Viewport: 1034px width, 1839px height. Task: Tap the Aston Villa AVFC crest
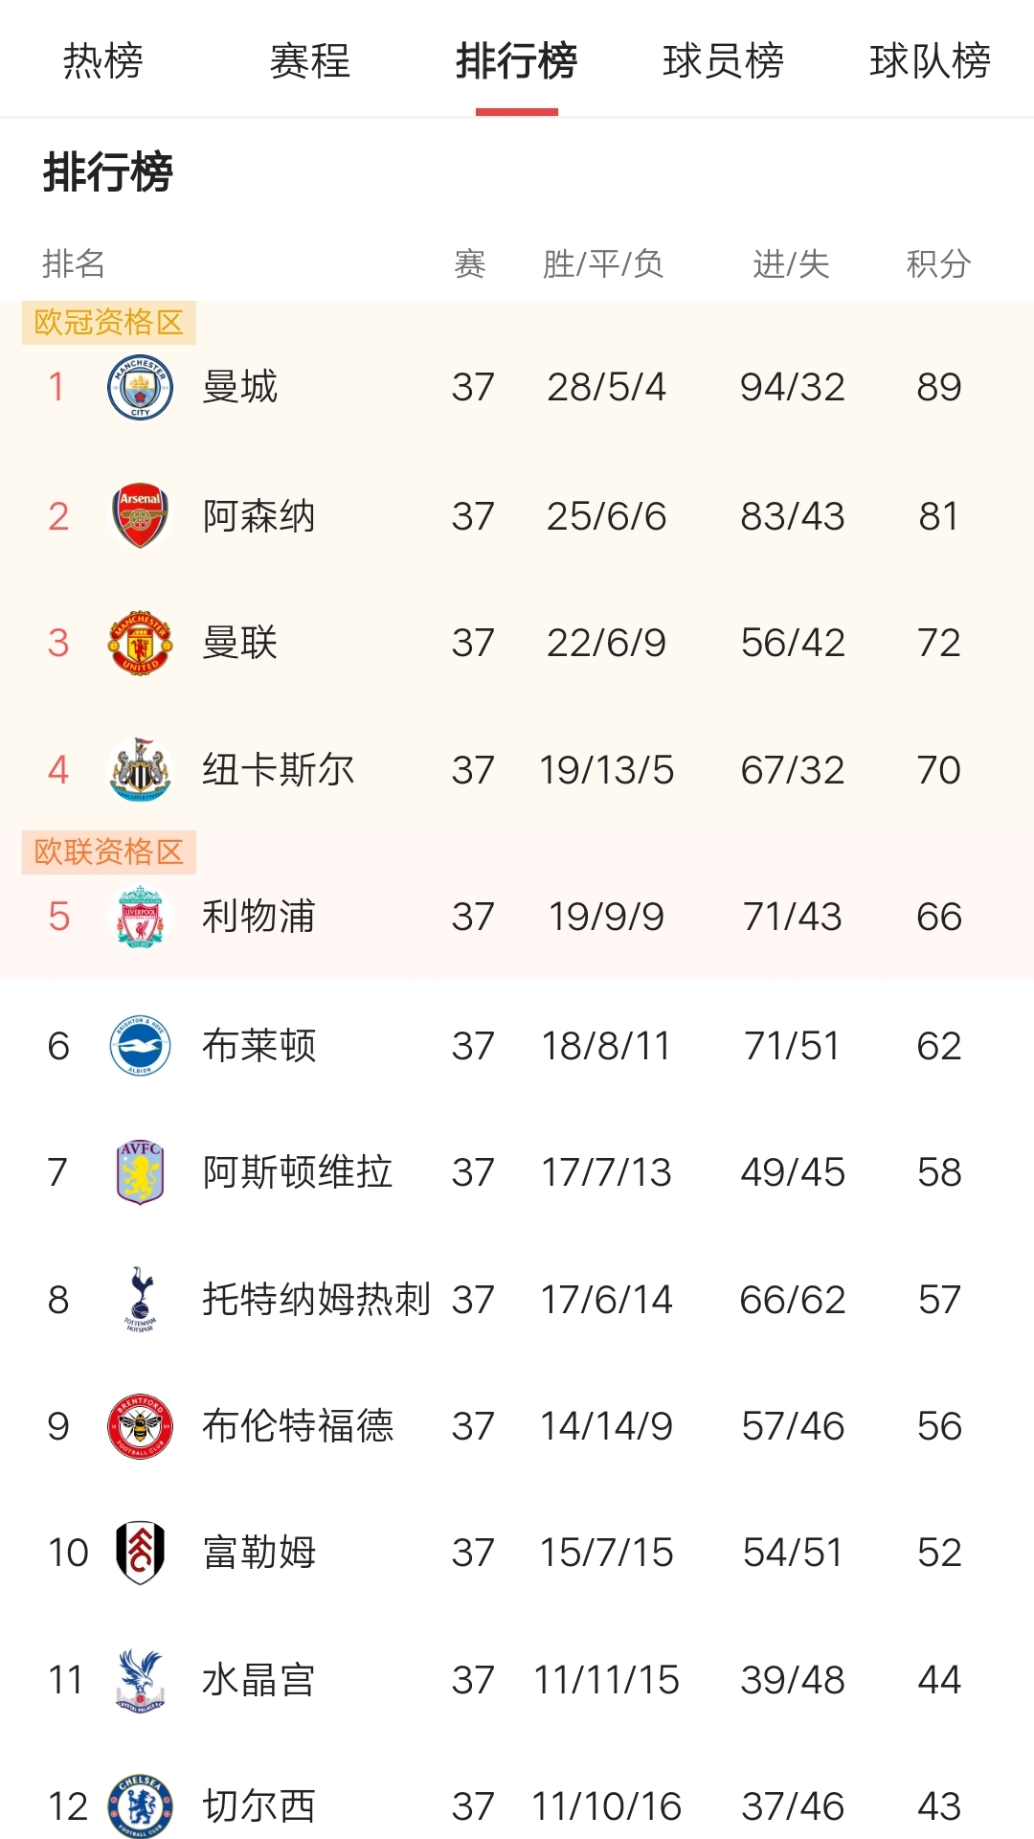pos(140,1172)
